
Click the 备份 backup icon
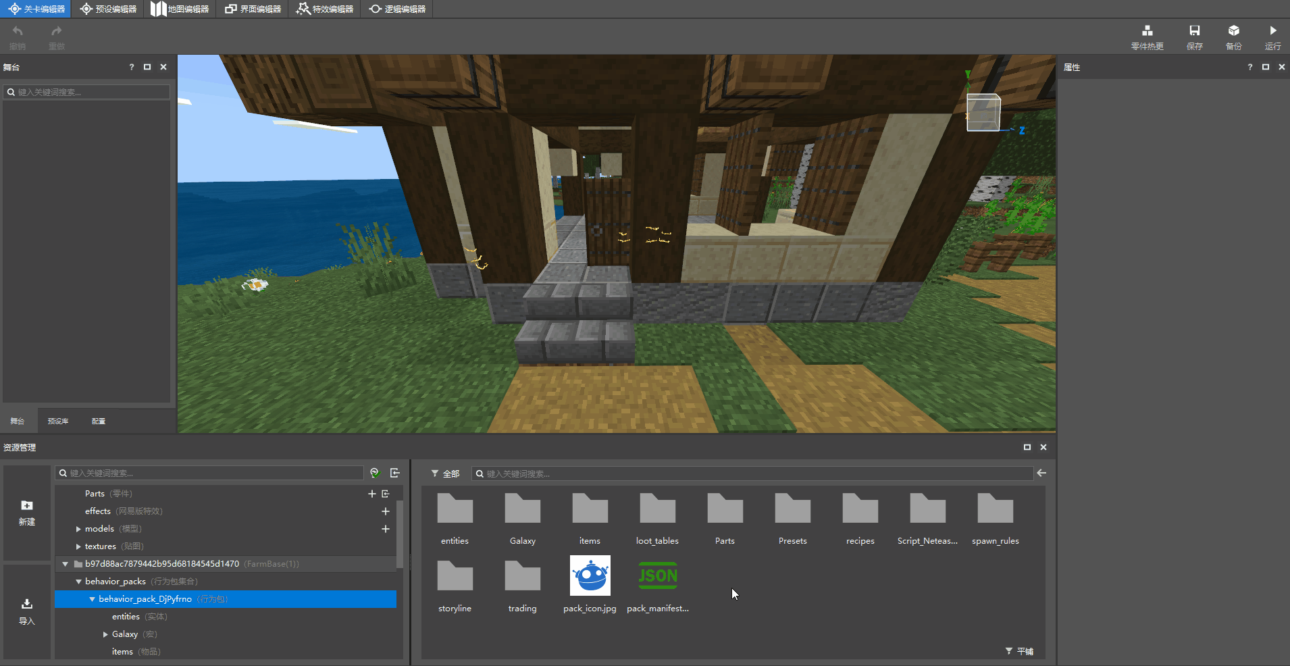[x=1234, y=30]
